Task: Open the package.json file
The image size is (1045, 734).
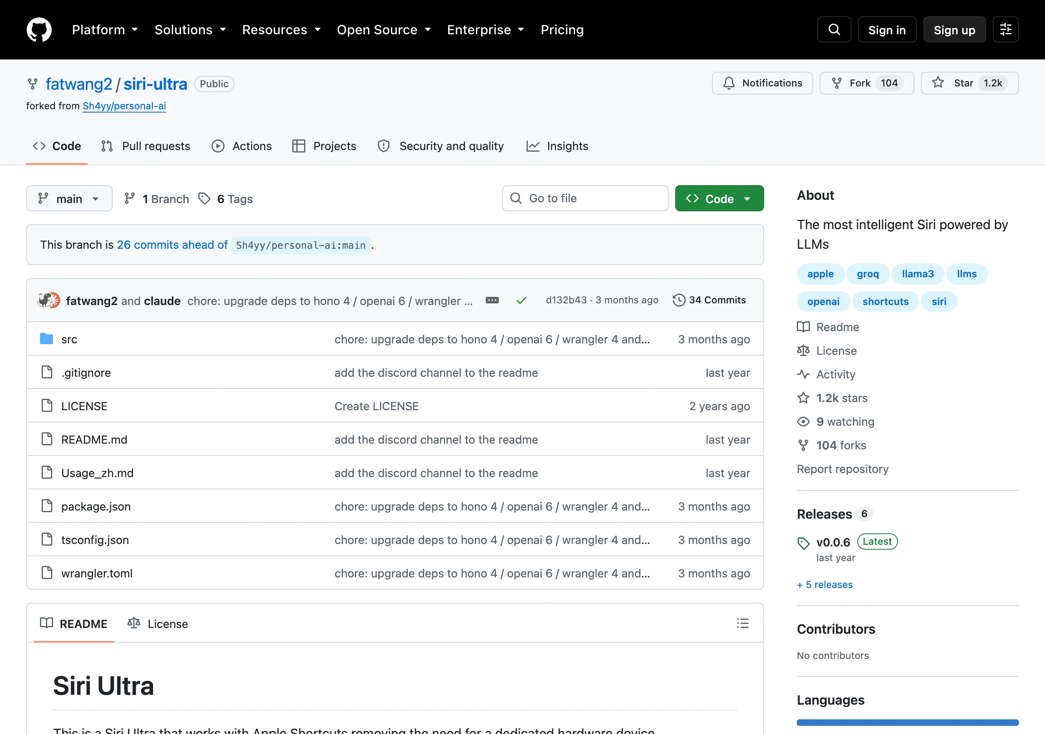Action: pyautogui.click(x=96, y=506)
